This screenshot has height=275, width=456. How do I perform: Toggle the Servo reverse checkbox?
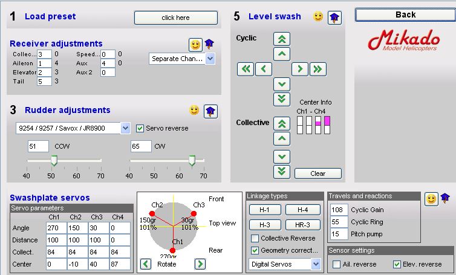point(140,128)
